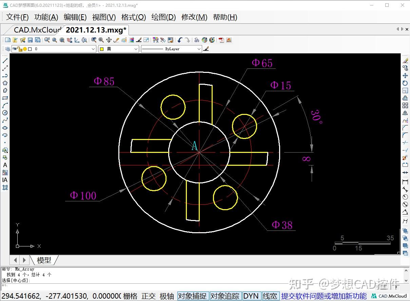Click the coordinates readout in status bar
Image resolution: width=410 pixels, height=301 pixels.
[x=61, y=296]
